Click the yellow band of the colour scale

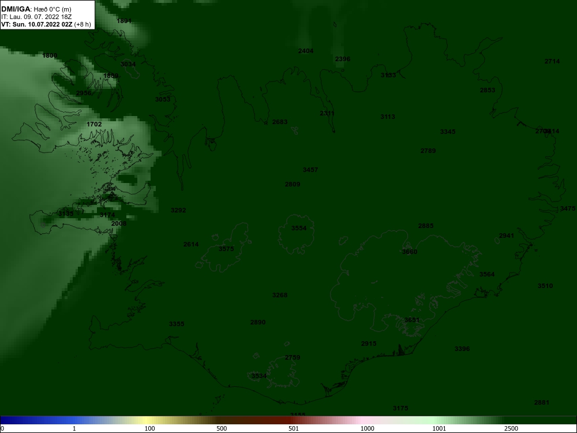click(147, 420)
